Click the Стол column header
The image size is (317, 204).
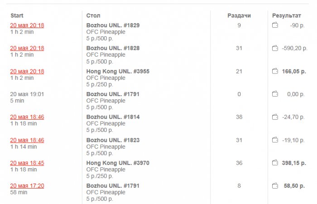click(93, 16)
